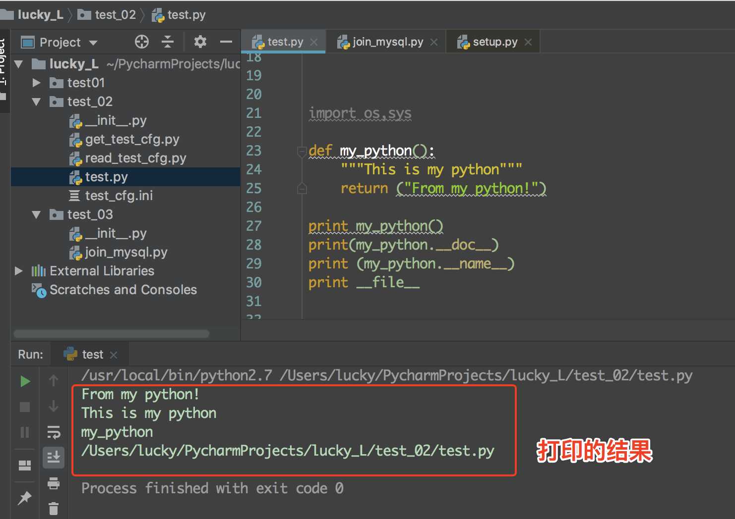Toggle Soft-Wrap in Run console

click(54, 432)
